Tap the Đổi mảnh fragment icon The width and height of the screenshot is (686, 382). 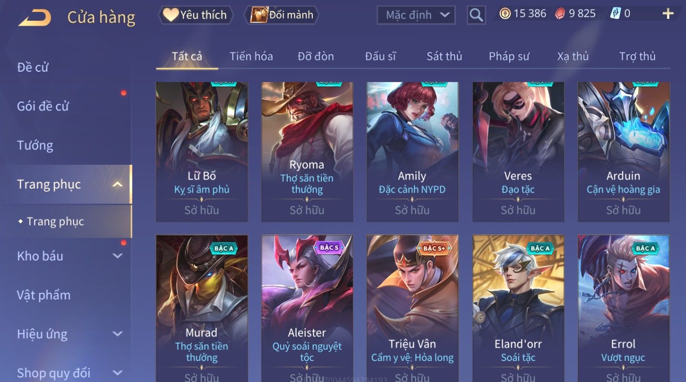click(259, 15)
